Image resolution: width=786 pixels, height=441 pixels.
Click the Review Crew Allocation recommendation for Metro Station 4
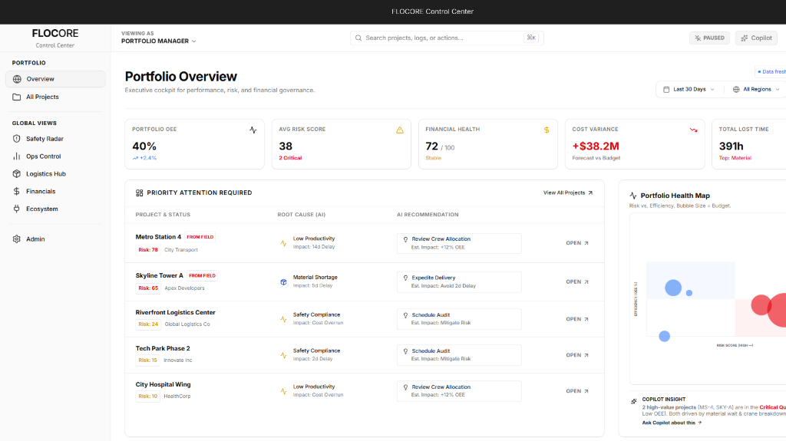[x=459, y=243]
